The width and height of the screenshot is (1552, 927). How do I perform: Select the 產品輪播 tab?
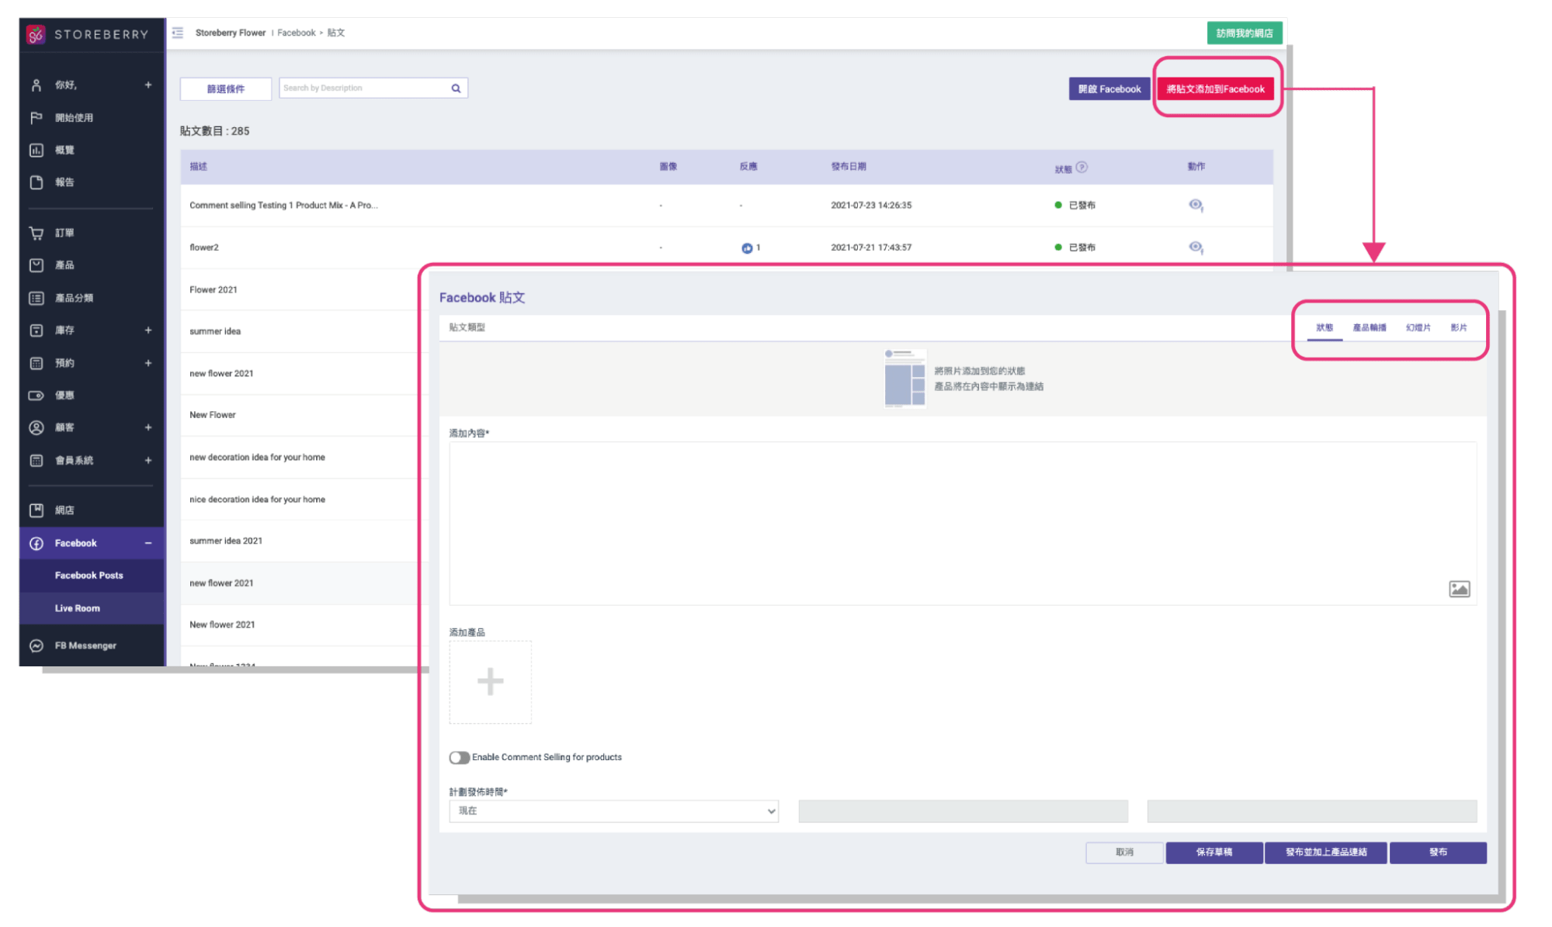pyautogui.click(x=1369, y=328)
